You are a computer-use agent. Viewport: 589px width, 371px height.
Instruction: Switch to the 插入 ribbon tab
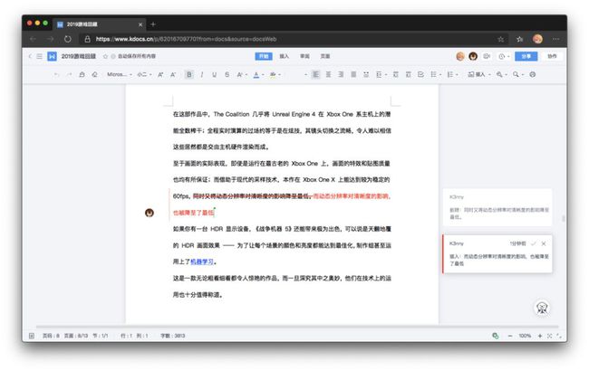pos(284,56)
